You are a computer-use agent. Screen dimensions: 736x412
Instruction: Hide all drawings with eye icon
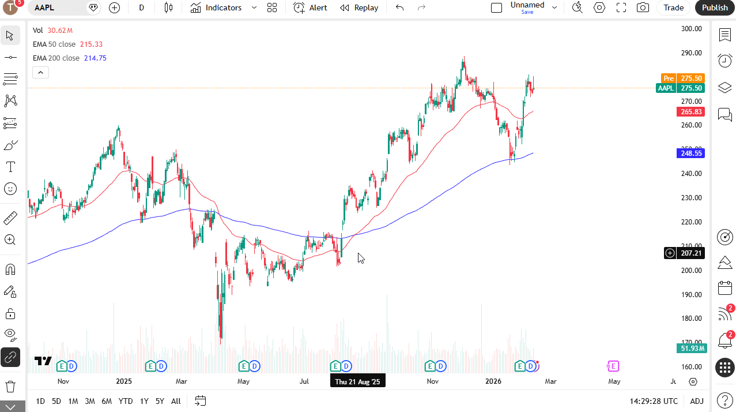click(10, 335)
